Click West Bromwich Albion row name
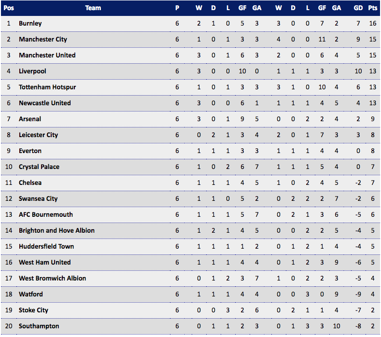The image size is (381, 337). (x=53, y=278)
